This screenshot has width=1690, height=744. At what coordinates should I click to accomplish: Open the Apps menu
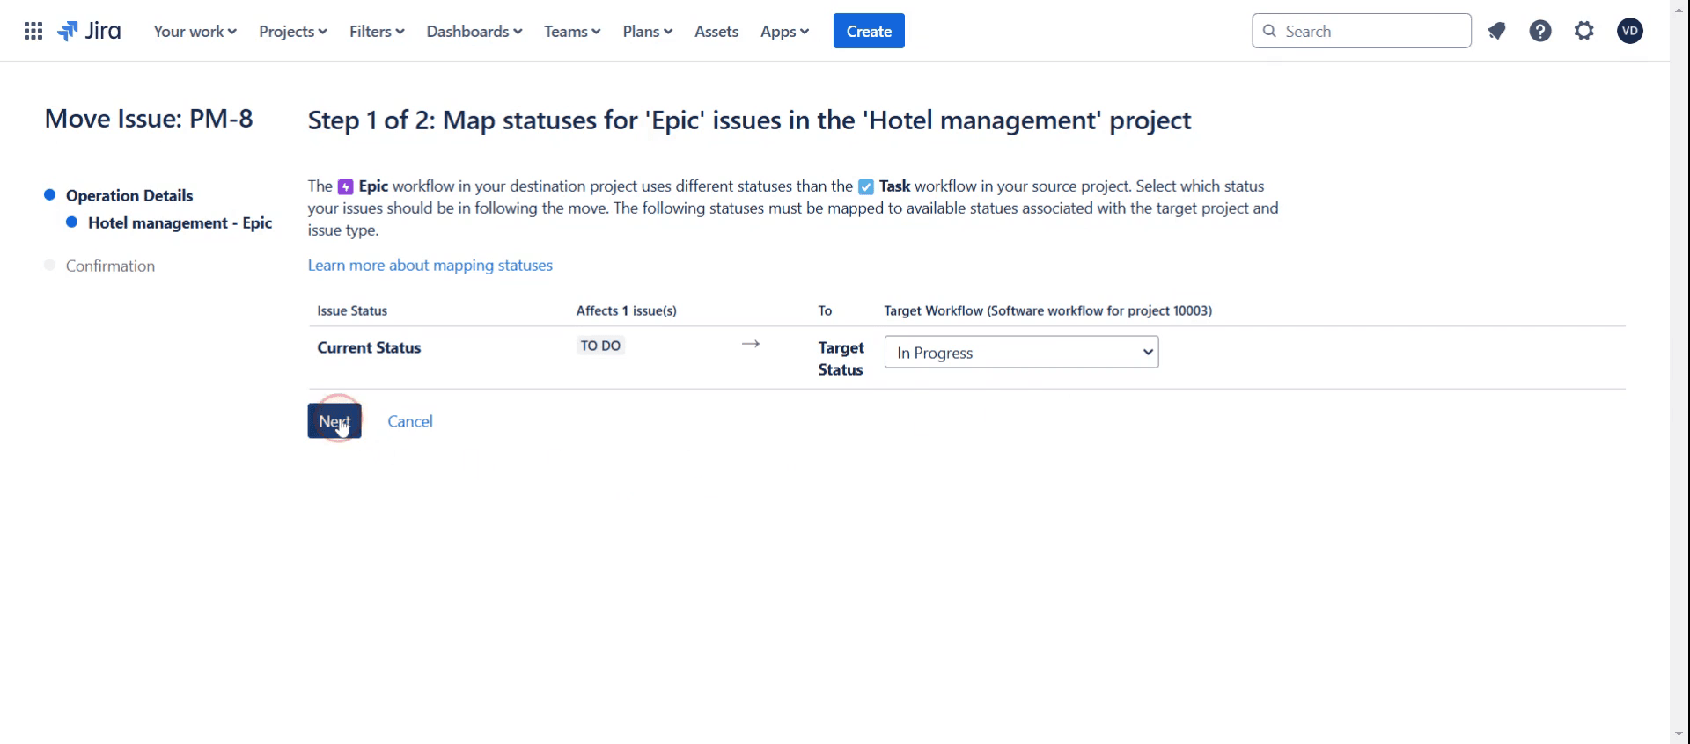784,32
